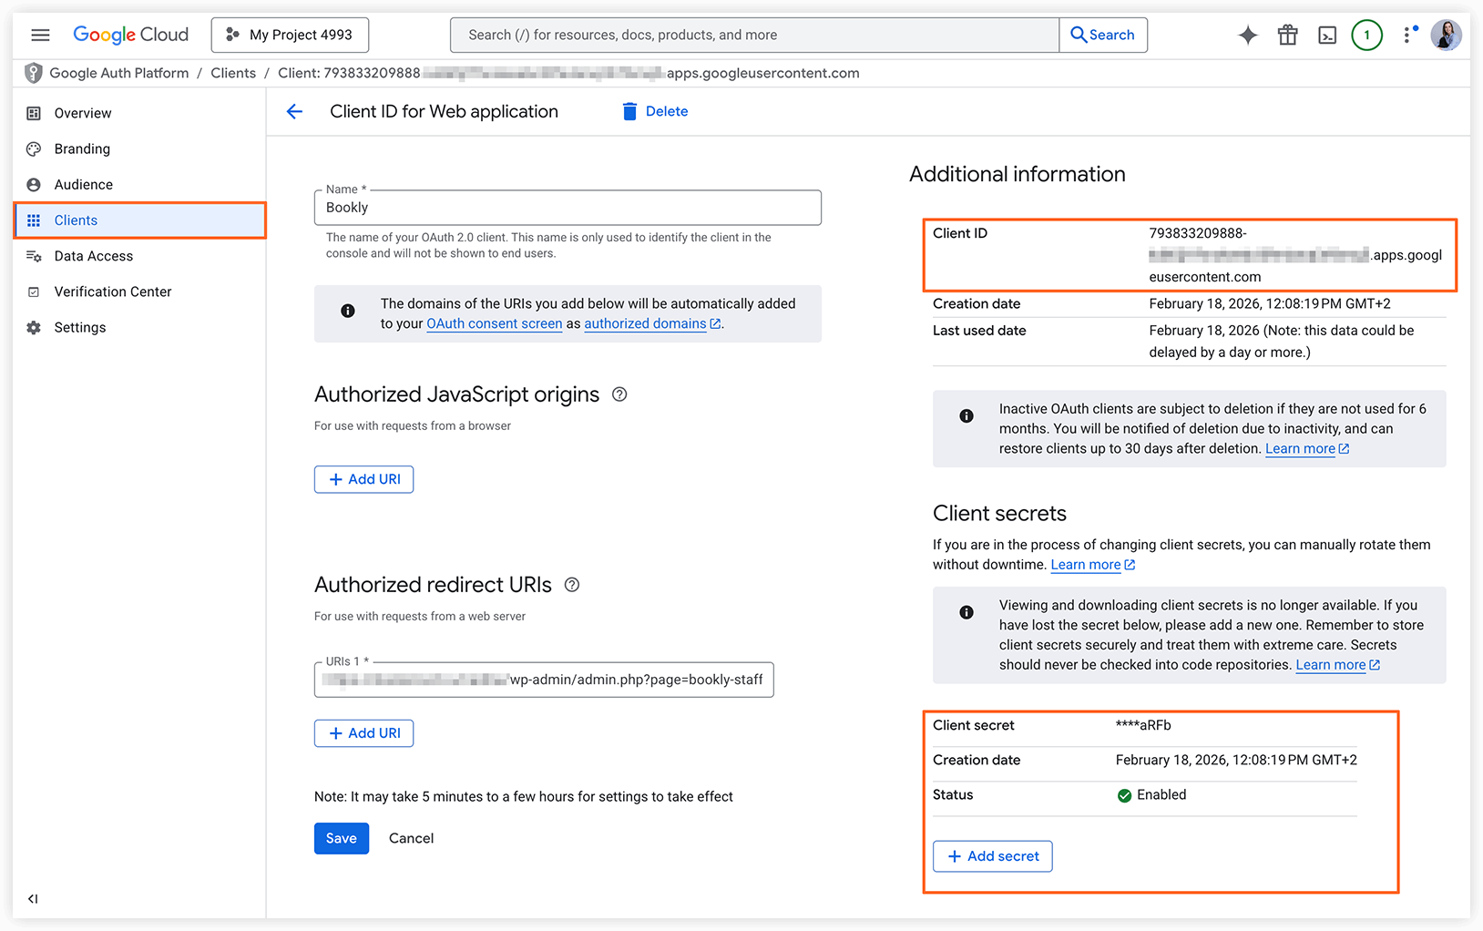Click the Branding palette icon
1483x931 pixels.
click(34, 148)
